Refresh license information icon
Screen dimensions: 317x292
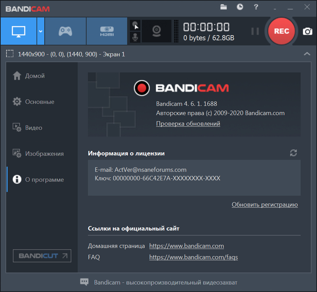293,153
